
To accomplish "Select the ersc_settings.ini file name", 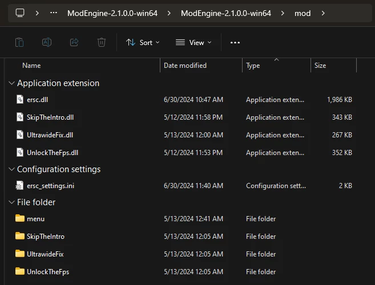I will (x=50, y=186).
